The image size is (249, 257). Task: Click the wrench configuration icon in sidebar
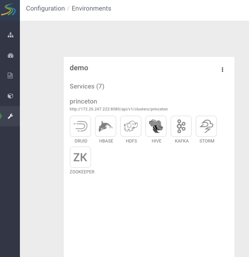pyautogui.click(x=11, y=117)
